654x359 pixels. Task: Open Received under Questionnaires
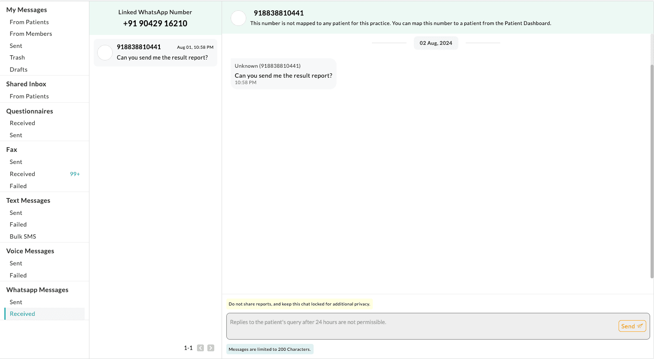coord(22,123)
